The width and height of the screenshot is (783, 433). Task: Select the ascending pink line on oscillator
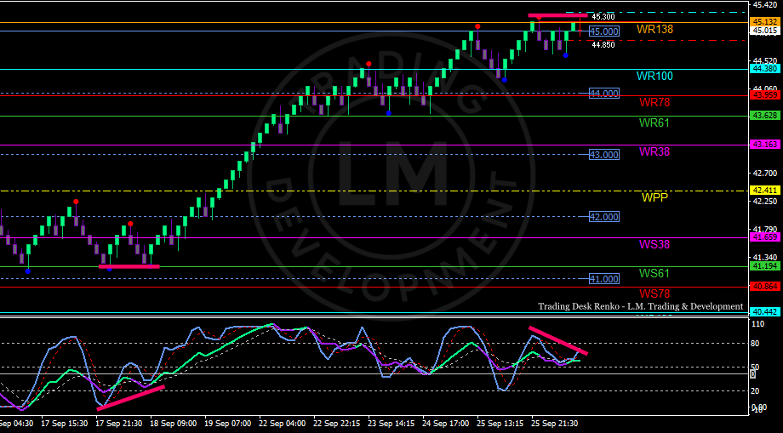click(x=130, y=398)
